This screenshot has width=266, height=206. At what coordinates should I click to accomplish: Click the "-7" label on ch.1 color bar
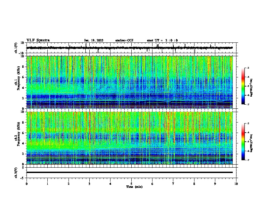point(248,104)
